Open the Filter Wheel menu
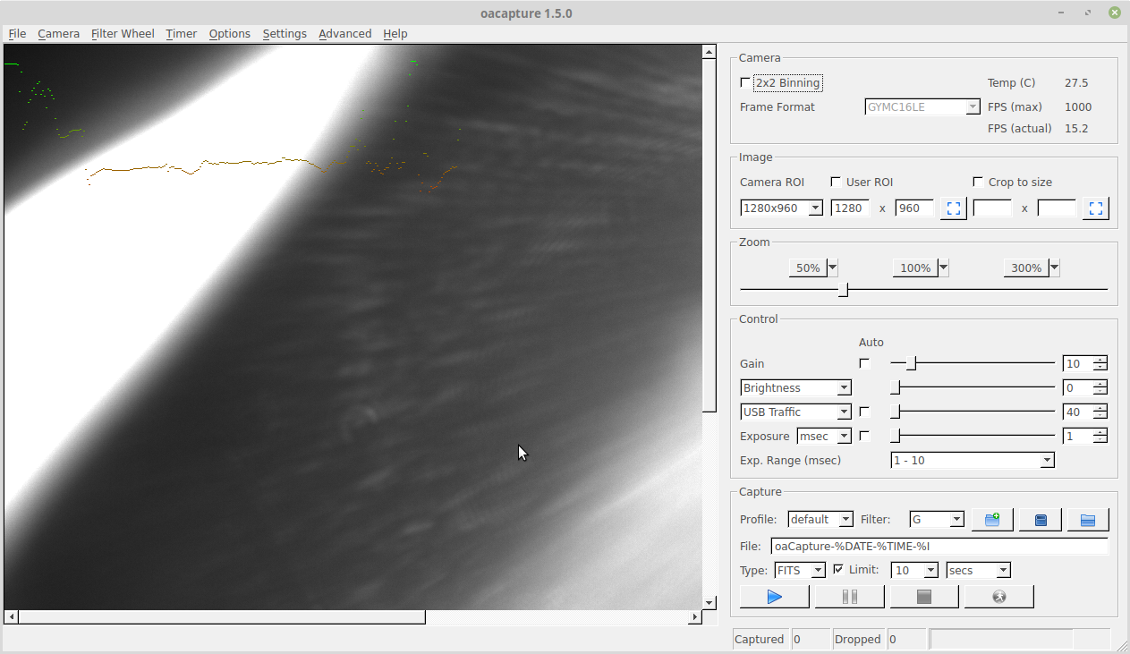 123,33
